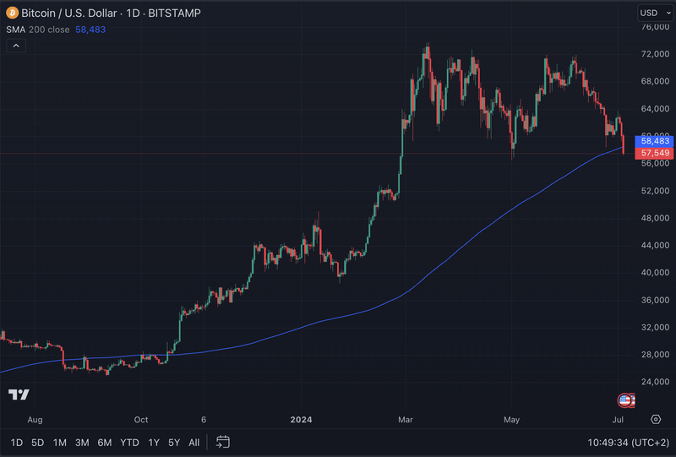The height and width of the screenshot is (457, 676).
Task: Click the US economic event flag icon
Action: pyautogui.click(x=625, y=400)
